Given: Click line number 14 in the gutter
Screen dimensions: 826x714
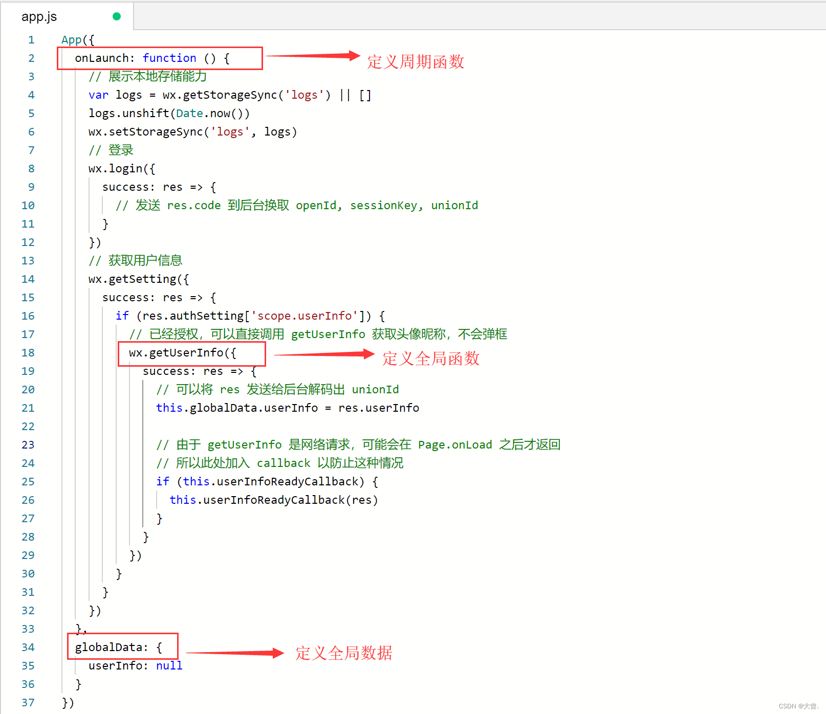Looking at the screenshot, I should point(28,279).
